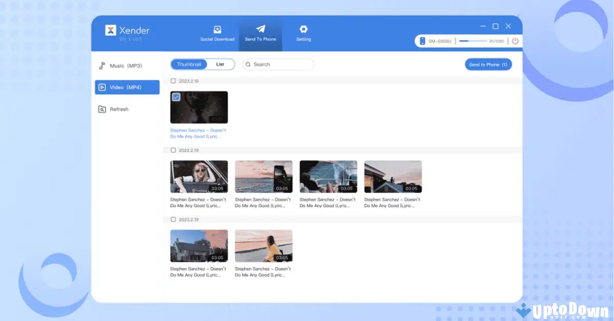
Task: Click the Music (MP3) note icon
Action: coord(101,65)
